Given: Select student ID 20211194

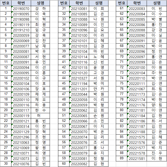Looking at the screenshot, I should click(79, 84).
